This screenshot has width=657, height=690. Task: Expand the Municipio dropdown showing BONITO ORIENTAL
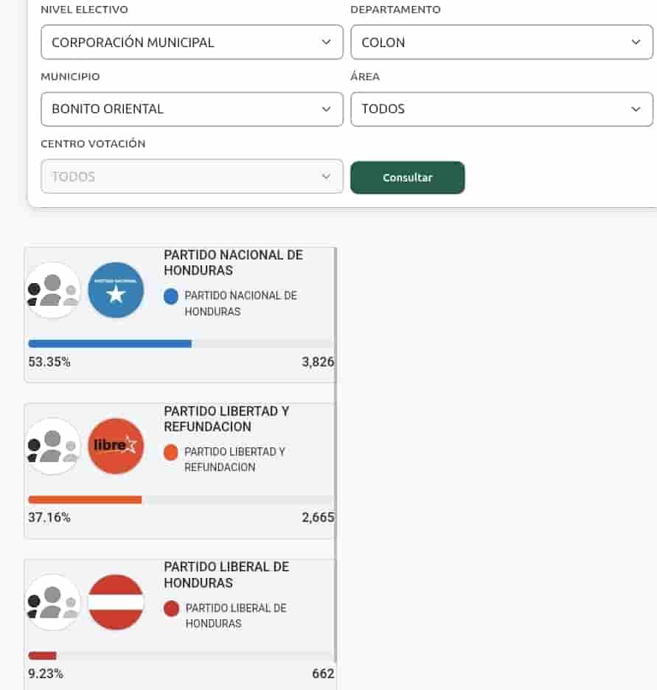coord(192,109)
